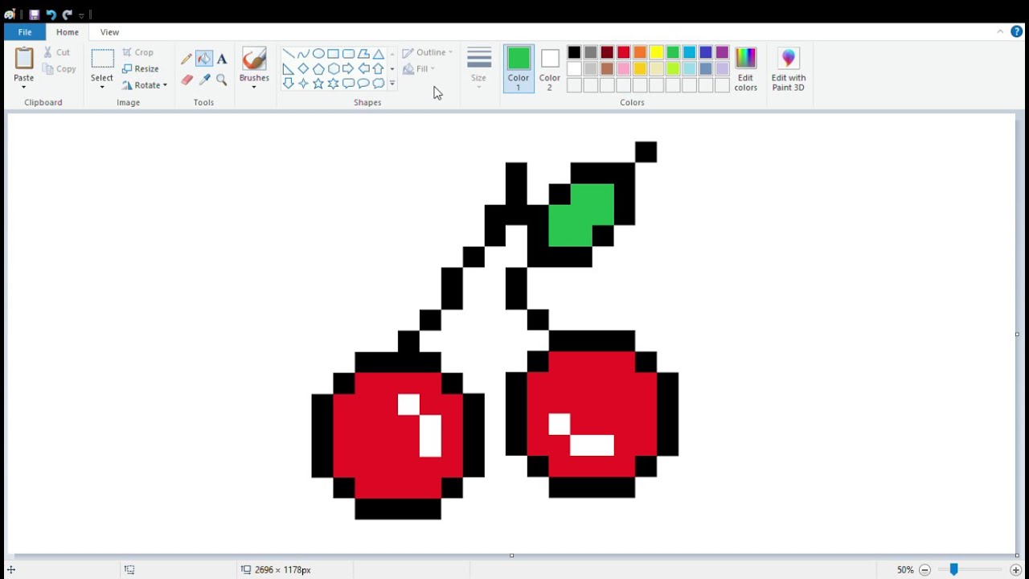Select the Eraser tool

187,80
